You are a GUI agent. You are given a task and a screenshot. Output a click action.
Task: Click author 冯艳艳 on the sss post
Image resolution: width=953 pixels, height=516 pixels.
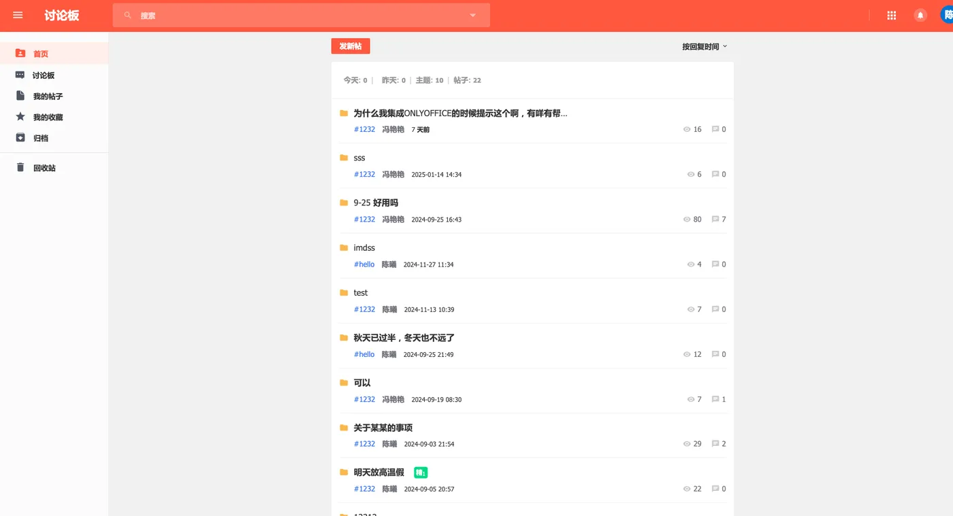[x=393, y=175]
